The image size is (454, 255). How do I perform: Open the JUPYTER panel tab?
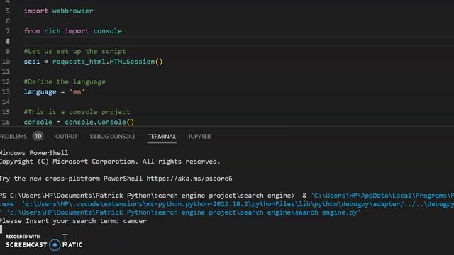click(199, 137)
